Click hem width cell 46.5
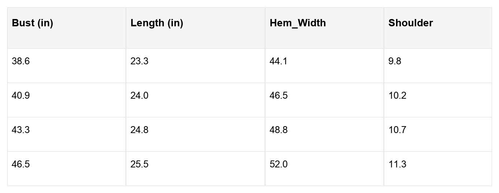 tap(279, 96)
